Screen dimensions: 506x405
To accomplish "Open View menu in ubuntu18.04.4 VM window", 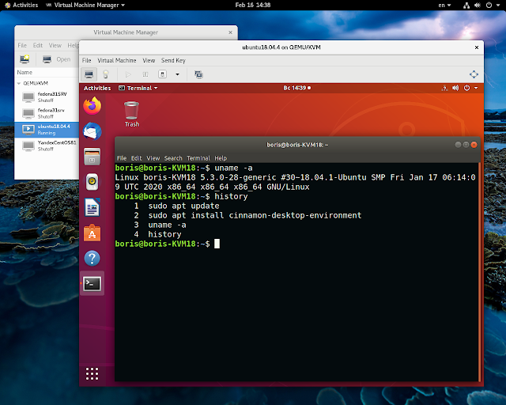I will [x=149, y=60].
